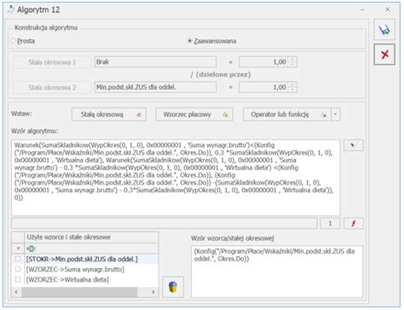Click the red lightning check-formula icon
This screenshot has width=404, height=310.
[353, 224]
